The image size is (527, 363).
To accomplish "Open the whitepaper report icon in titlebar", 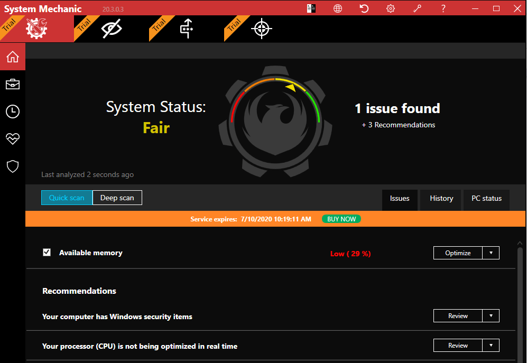I will tap(311, 8).
